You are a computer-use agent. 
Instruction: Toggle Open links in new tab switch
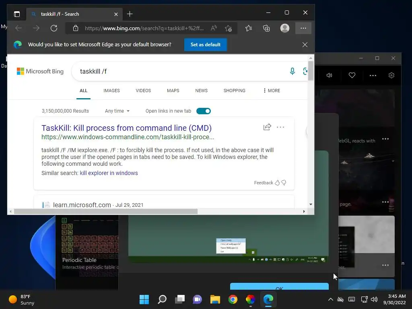pos(203,111)
